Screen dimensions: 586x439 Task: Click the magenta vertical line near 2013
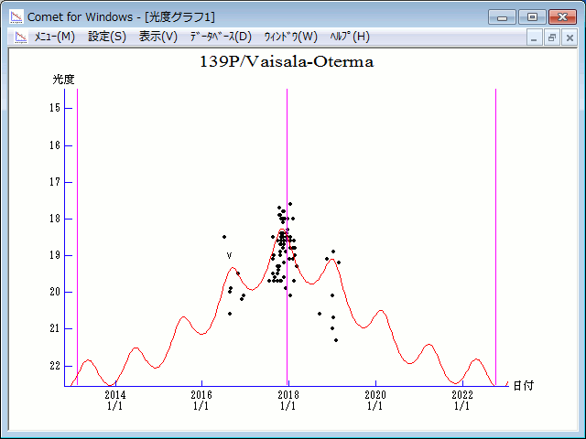click(x=77, y=237)
